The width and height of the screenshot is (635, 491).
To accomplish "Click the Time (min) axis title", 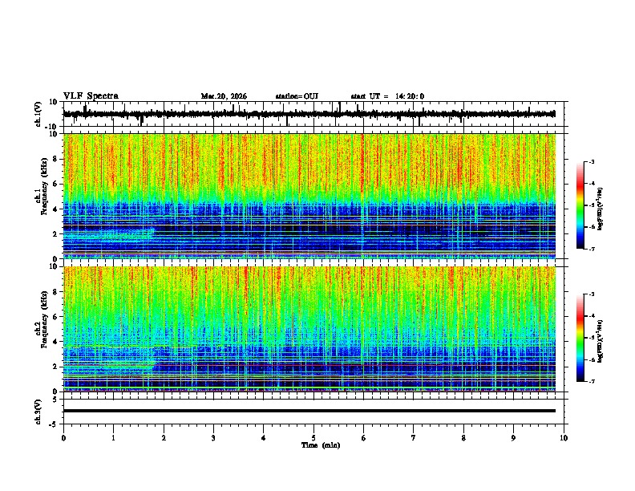I will [321, 445].
